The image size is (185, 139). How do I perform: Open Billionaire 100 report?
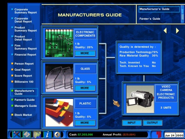coord(24,82)
